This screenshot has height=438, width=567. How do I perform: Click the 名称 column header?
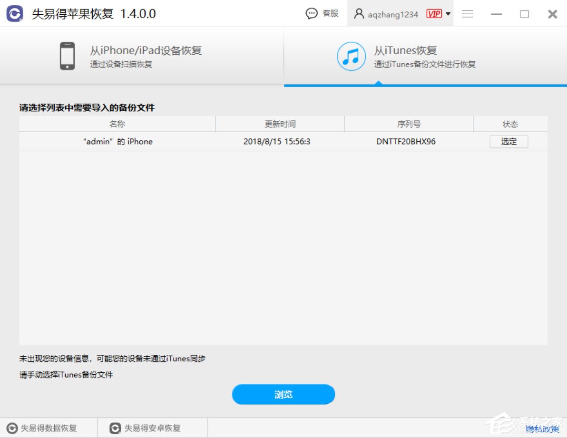click(117, 124)
